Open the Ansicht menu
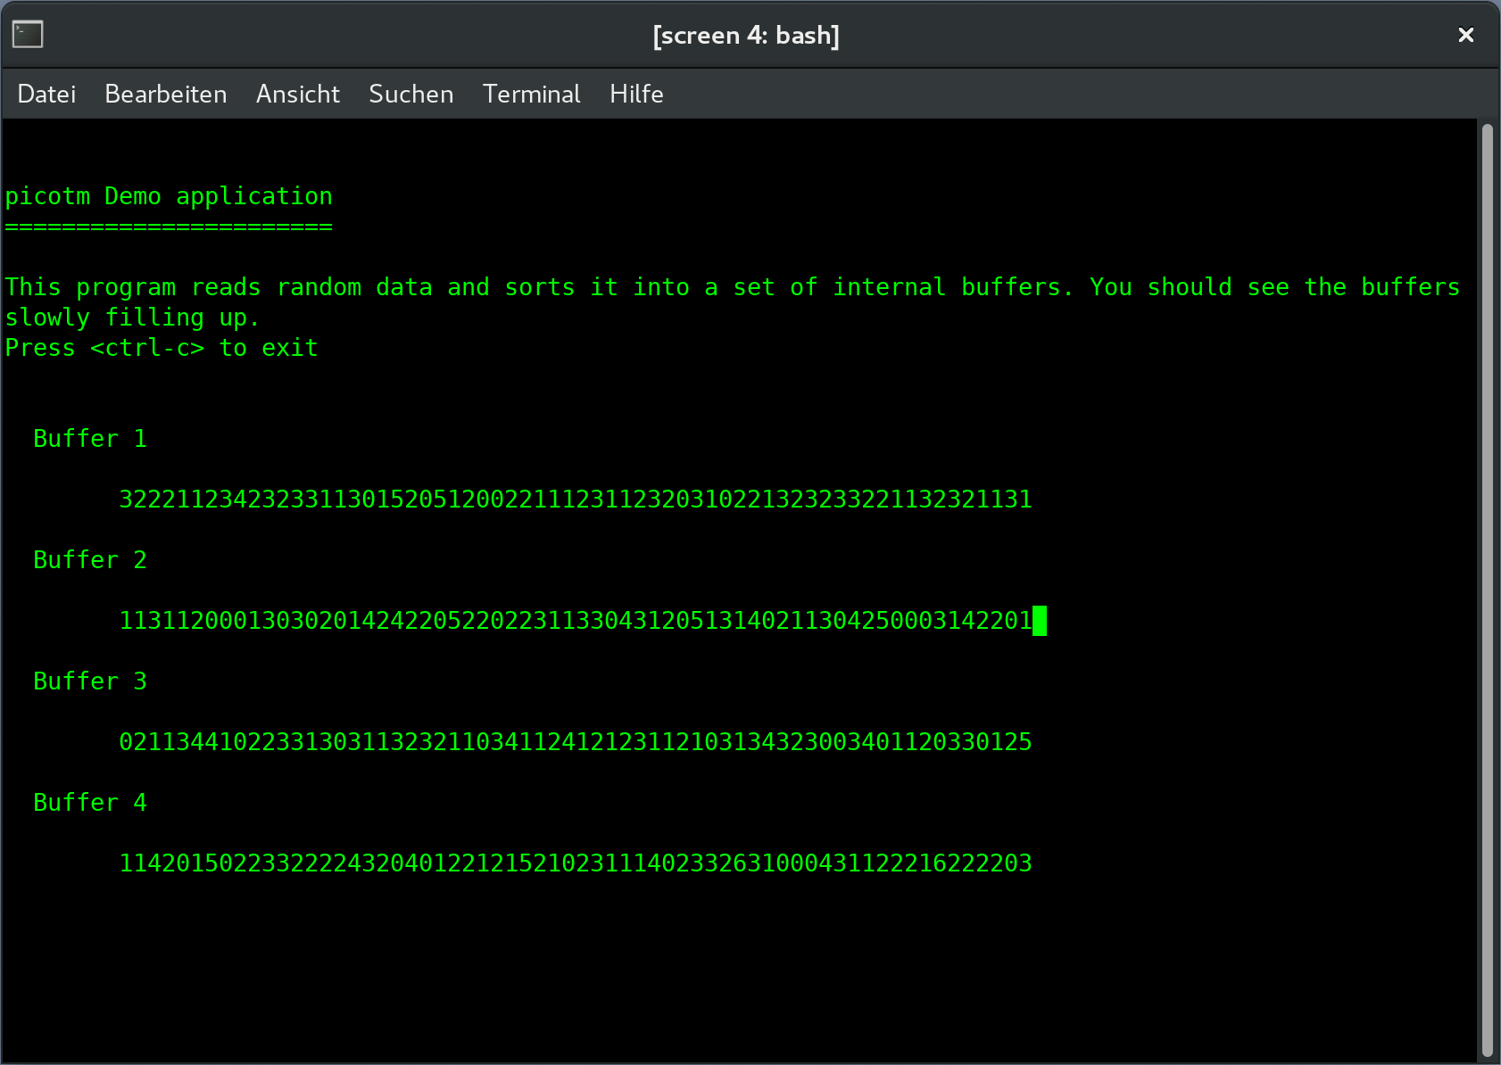Viewport: 1501px width, 1065px height. click(298, 94)
